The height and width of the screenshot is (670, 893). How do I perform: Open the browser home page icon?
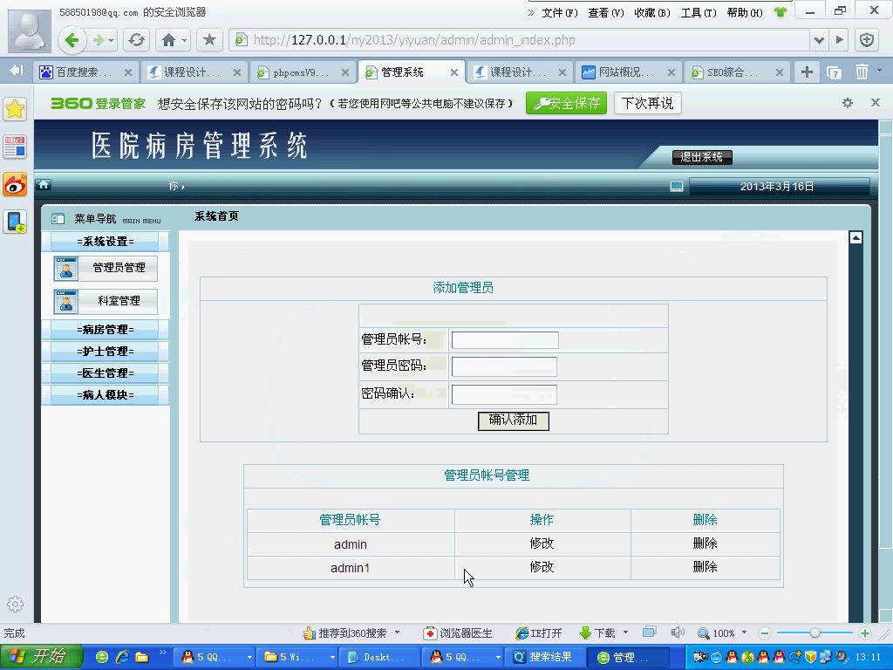pos(168,40)
